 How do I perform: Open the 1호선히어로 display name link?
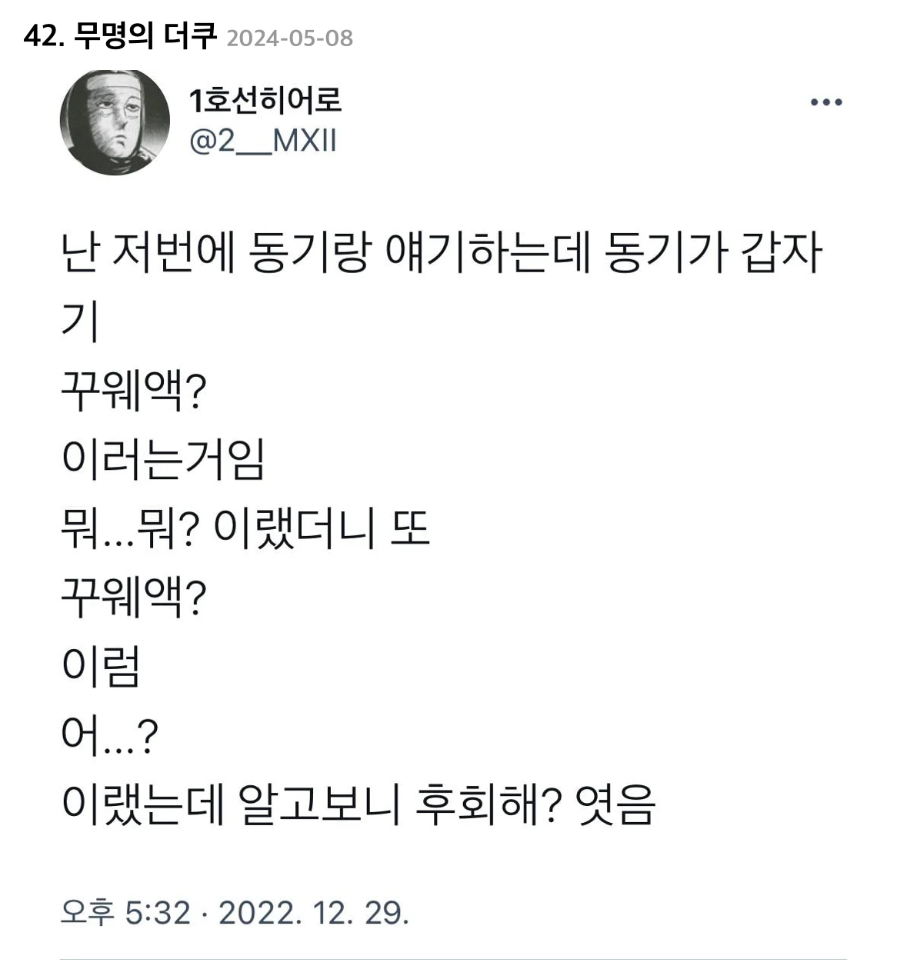point(265,100)
